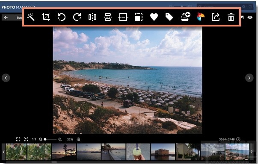Flip the photo vertically
258x164 pixels.
click(x=108, y=17)
